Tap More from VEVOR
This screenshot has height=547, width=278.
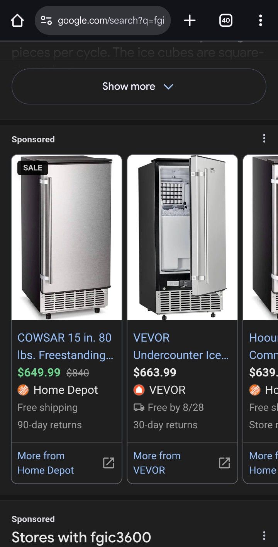click(x=157, y=463)
